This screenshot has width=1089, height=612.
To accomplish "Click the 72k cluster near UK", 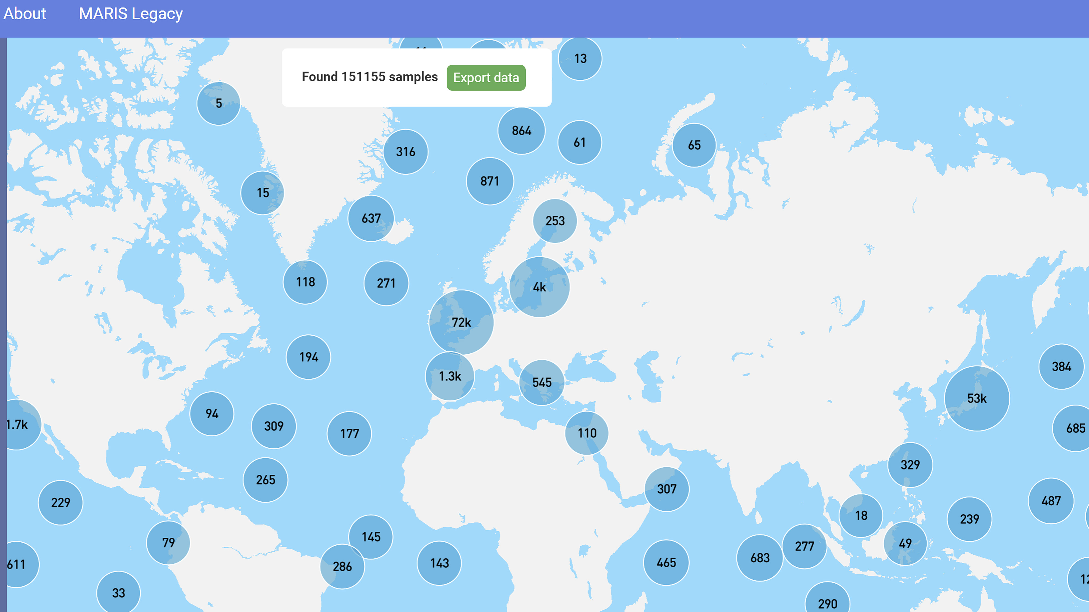I will click(x=461, y=322).
